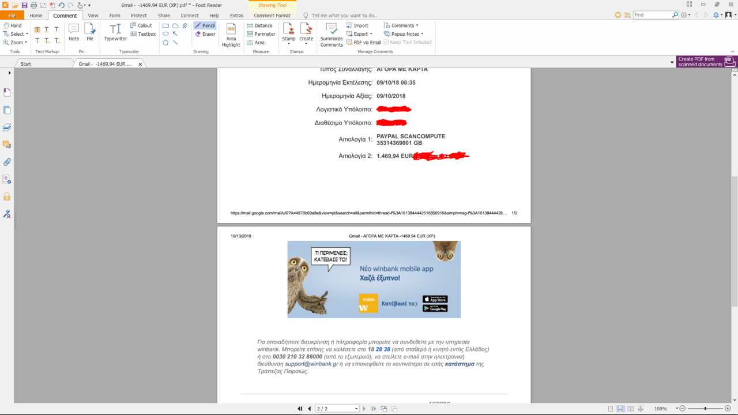Click the Κατέβασέ το download banner button

(x=400, y=303)
